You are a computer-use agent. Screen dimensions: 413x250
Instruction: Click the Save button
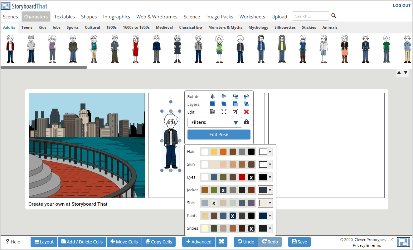(299, 242)
